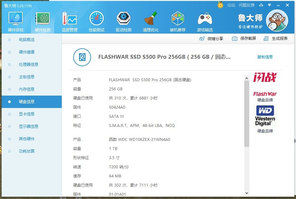Image resolution: width=296 pixels, height=199 pixels.
Task: Open the main menu dropdown arrow
Action: pyautogui.click(x=269, y=5)
